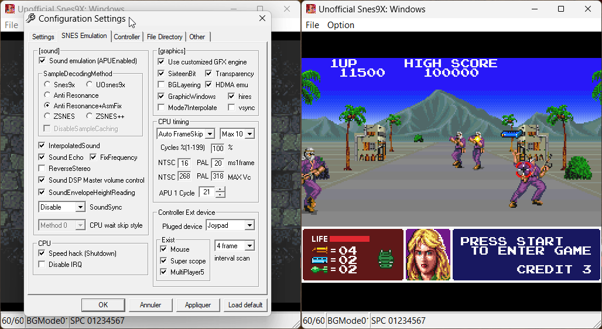The height and width of the screenshot is (329, 602).
Task: Click the red LIFE bar in game HUD
Action: (x=350, y=239)
